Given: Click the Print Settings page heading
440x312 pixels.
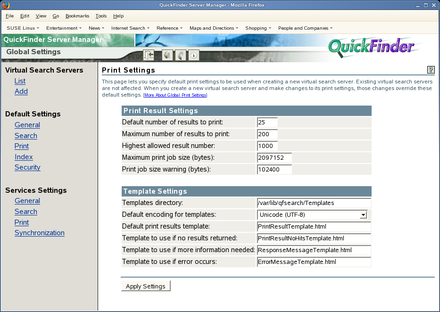Looking at the screenshot, I should tap(129, 70).
